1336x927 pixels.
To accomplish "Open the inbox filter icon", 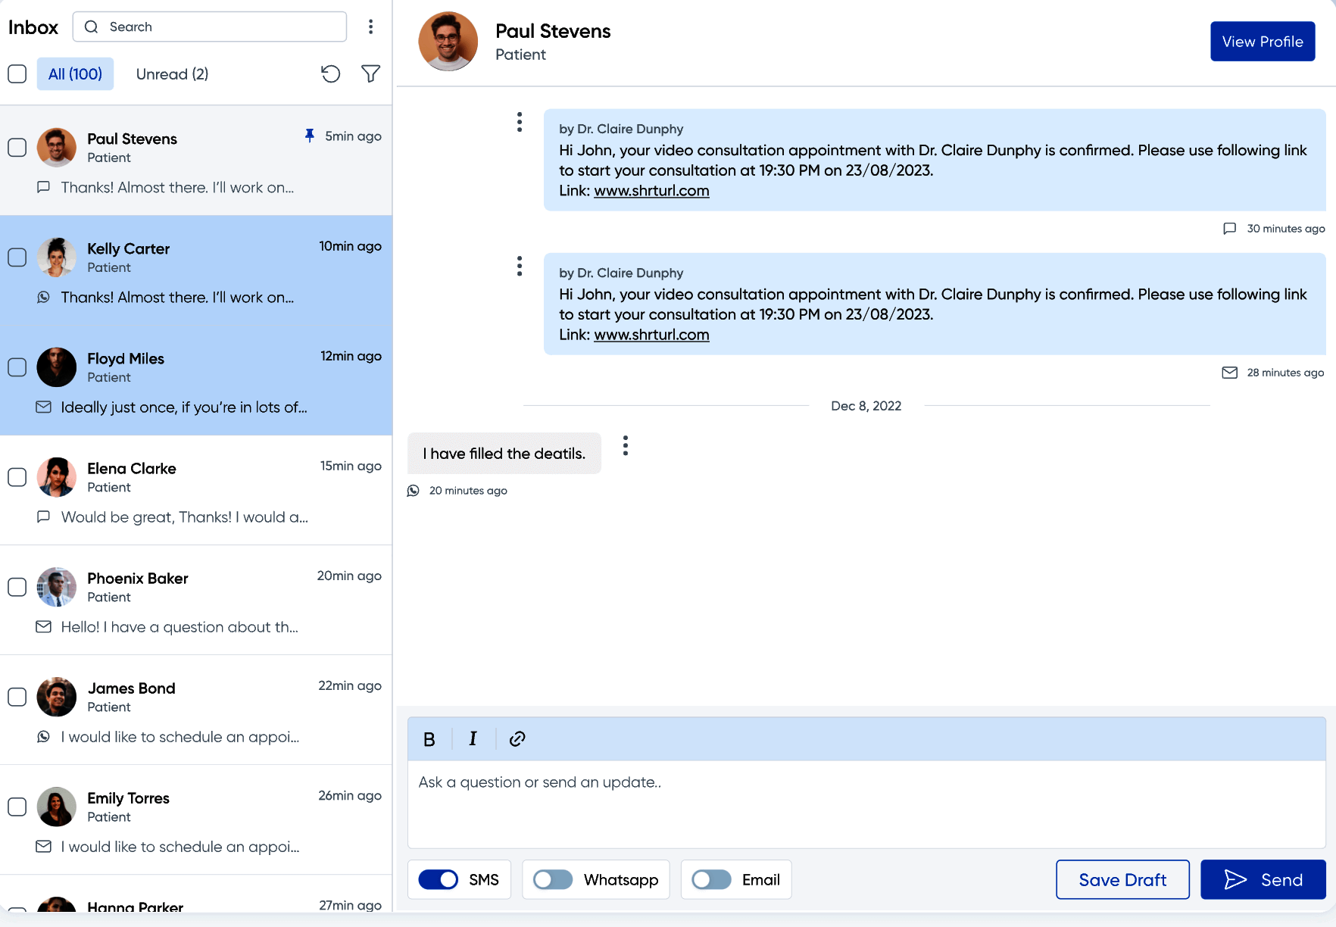I will [x=370, y=73].
